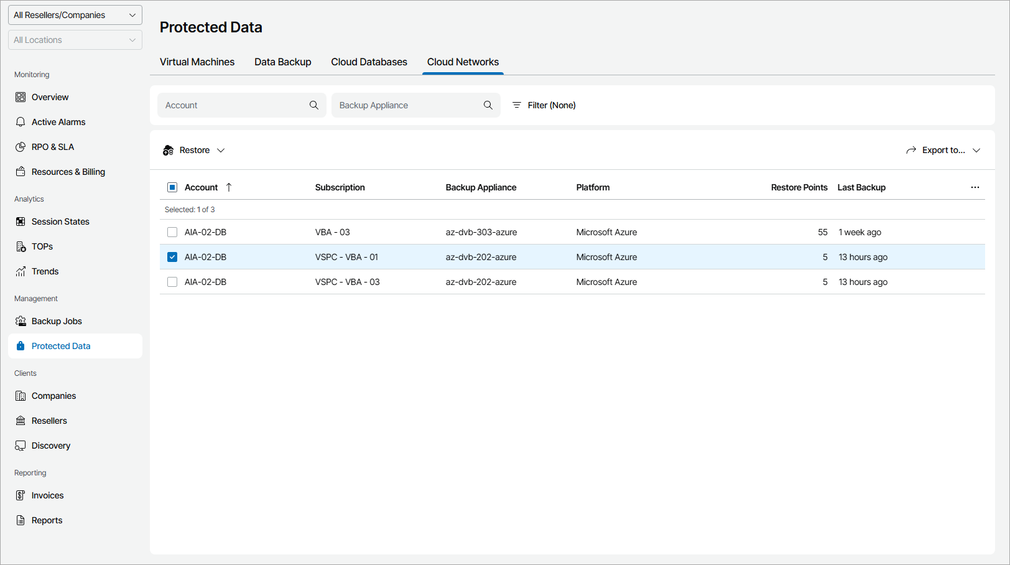1010x565 pixels.
Task: Click the Backup Appliance search field
Action: [407, 105]
